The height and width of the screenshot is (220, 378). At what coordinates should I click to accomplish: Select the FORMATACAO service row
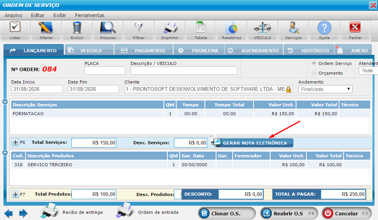191,114
